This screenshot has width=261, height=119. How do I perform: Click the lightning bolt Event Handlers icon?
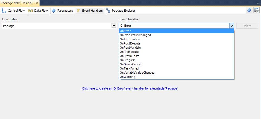point(78,11)
